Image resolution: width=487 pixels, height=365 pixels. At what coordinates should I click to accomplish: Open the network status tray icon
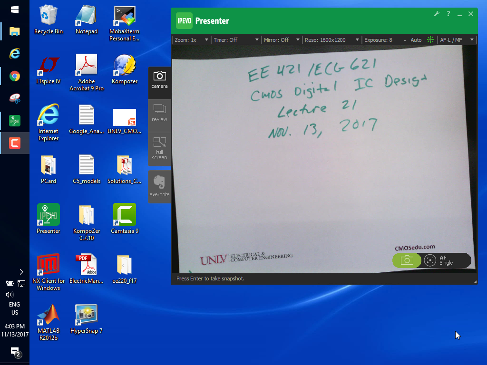21,283
